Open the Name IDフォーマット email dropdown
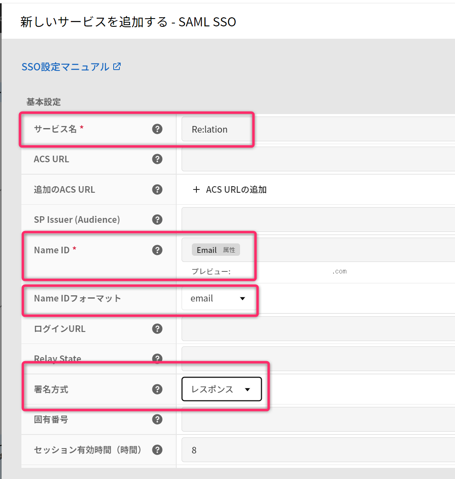Image resolution: width=455 pixels, height=479 pixels. (x=218, y=299)
